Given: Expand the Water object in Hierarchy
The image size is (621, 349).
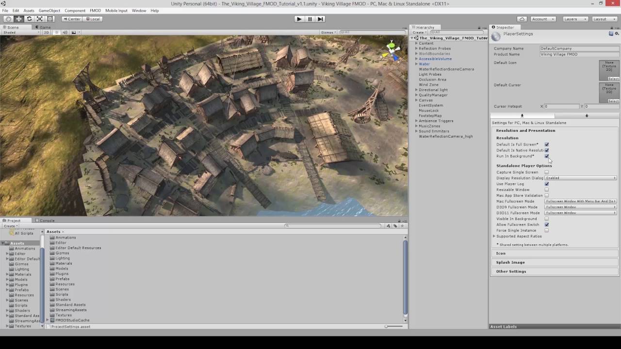Looking at the screenshot, I should (416, 64).
